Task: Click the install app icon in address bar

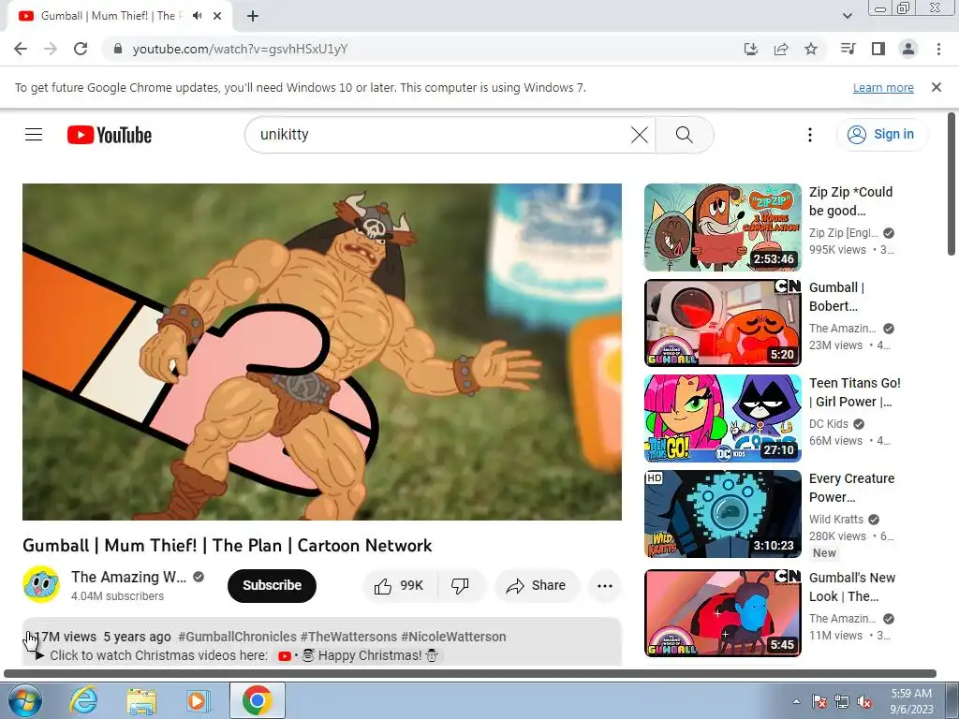Action: coord(750,49)
